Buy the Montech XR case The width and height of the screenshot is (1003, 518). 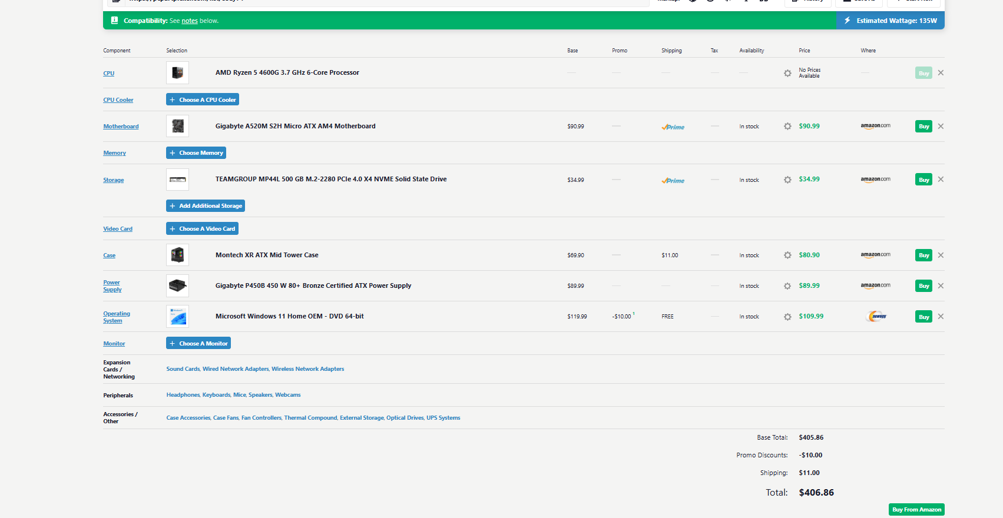[x=924, y=255]
